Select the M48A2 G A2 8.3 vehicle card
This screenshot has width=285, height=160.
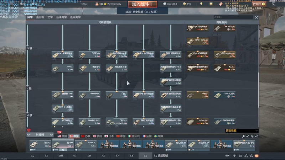[x=90, y=122]
